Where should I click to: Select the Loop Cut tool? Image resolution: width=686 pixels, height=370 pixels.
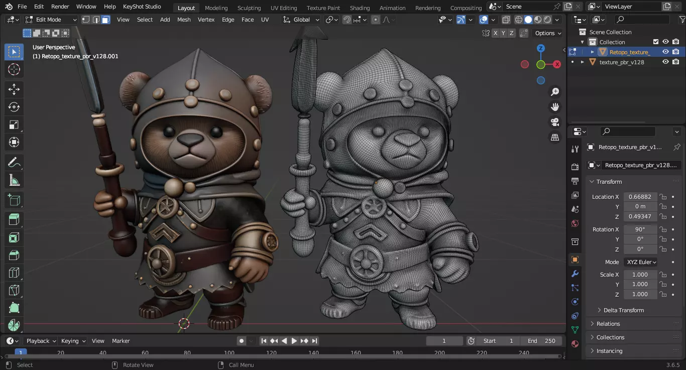[x=14, y=273]
